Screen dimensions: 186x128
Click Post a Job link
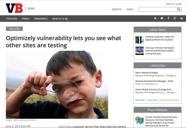153,100
